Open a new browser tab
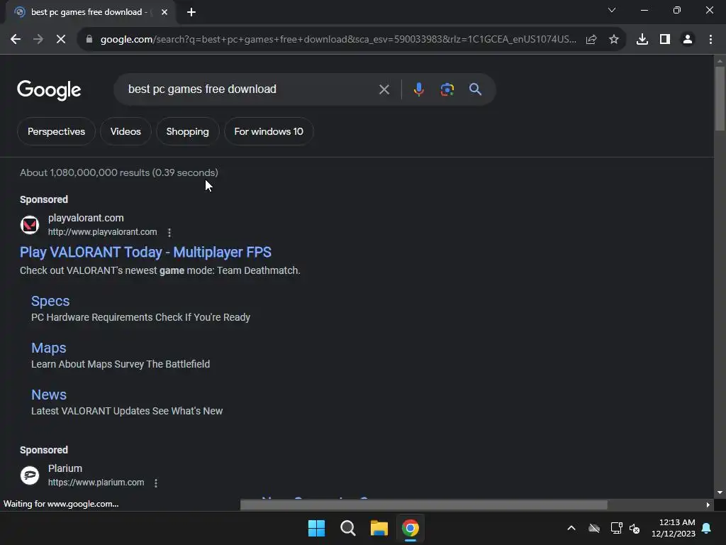Image resolution: width=726 pixels, height=545 pixels. point(191,12)
